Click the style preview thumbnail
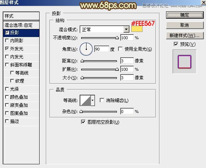 [184, 62]
